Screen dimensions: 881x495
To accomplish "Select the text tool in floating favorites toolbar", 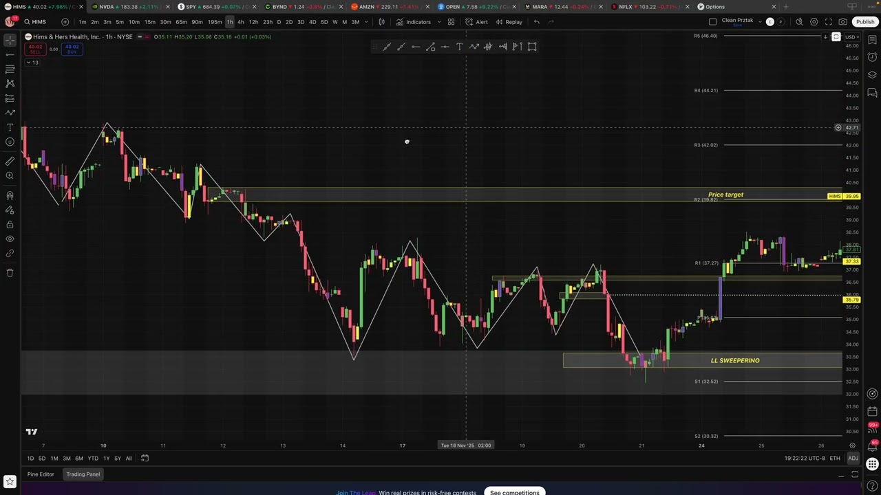I will pyautogui.click(x=459, y=47).
